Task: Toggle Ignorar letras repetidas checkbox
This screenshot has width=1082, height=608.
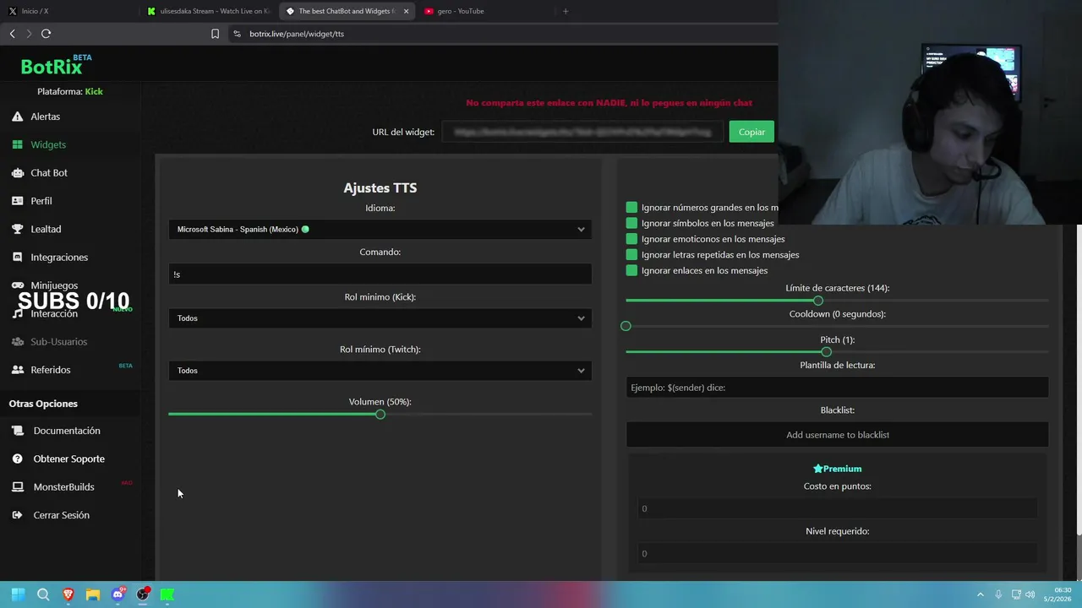Action: [x=631, y=254]
